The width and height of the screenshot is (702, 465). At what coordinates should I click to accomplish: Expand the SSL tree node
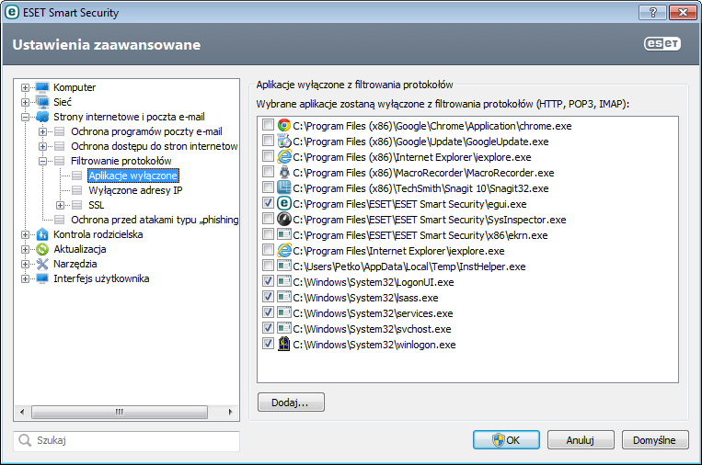(60, 205)
